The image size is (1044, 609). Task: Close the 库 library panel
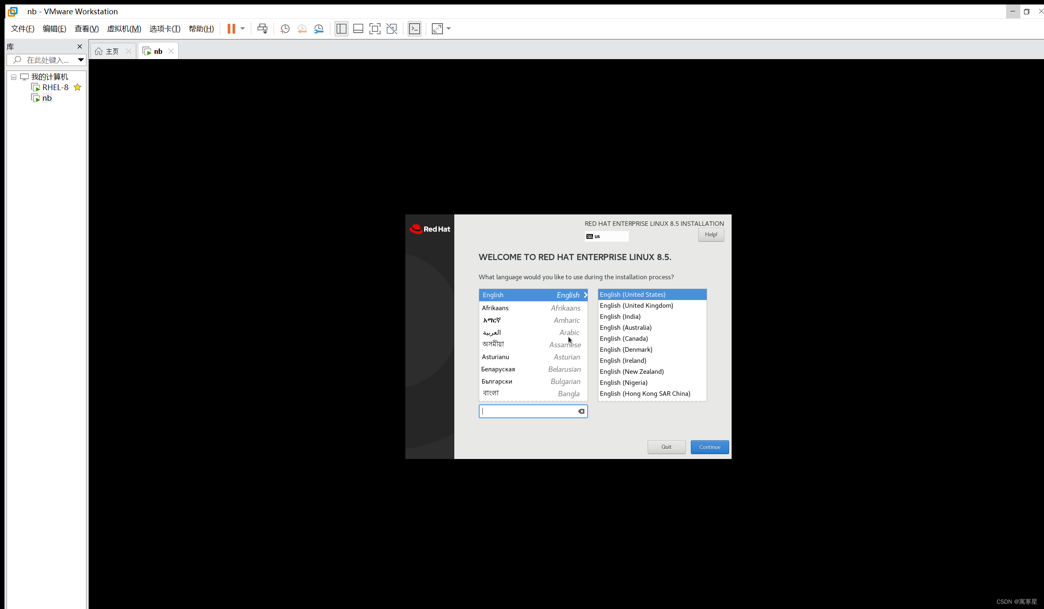tap(80, 46)
